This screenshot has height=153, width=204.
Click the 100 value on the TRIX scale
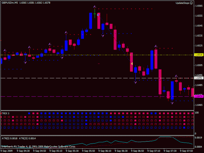197,113
